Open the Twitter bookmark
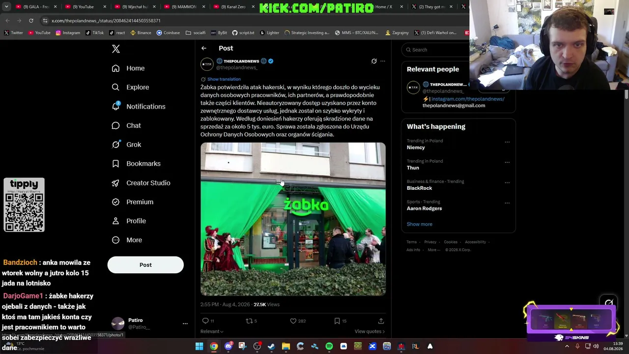Screen dimensions: 629x354 coord(13,33)
